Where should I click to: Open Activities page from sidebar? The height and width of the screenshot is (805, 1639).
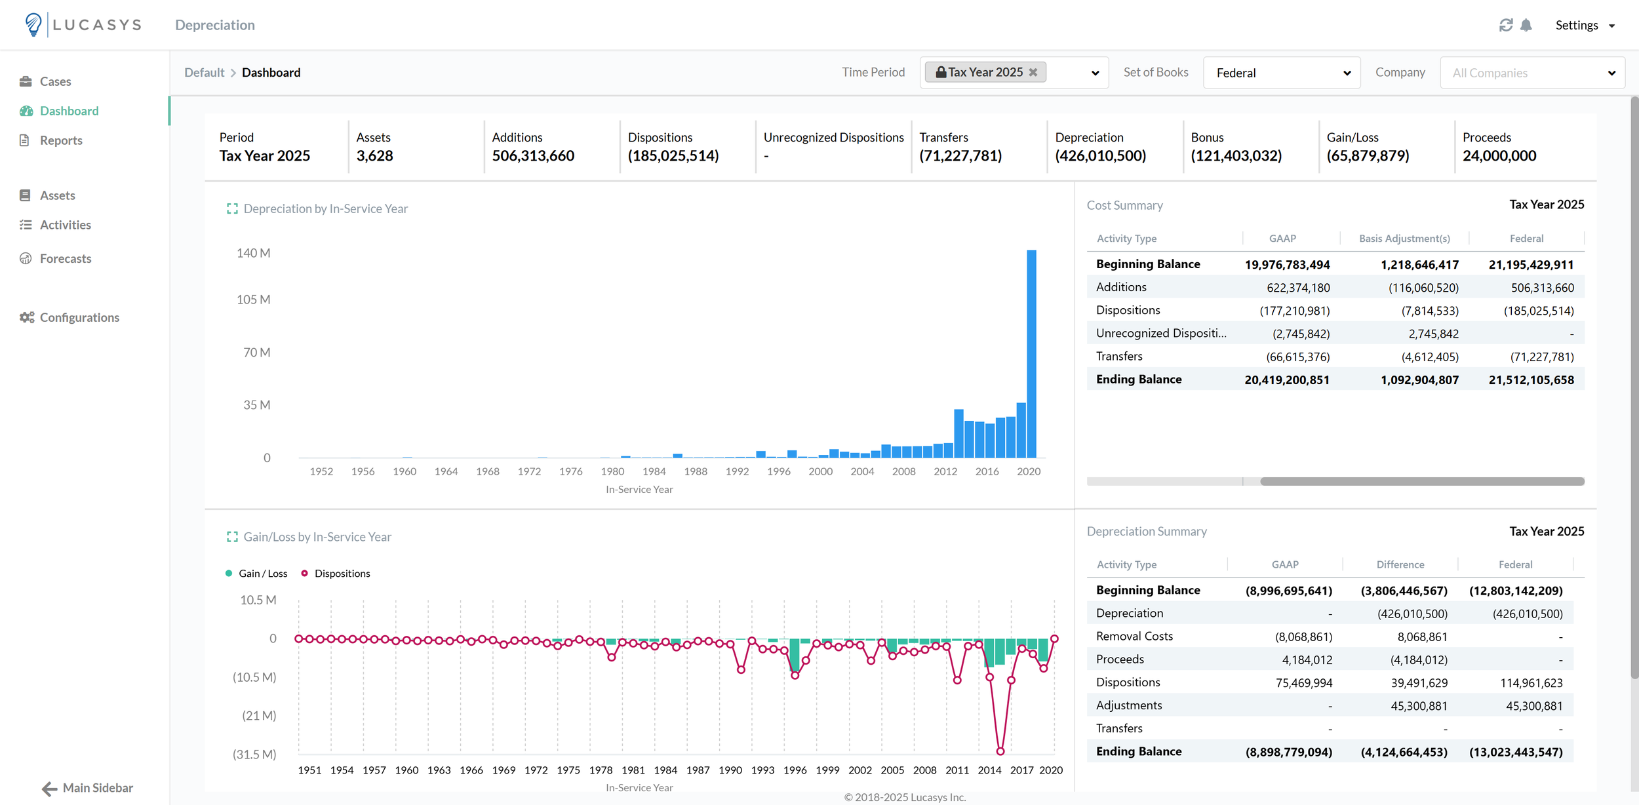(65, 225)
